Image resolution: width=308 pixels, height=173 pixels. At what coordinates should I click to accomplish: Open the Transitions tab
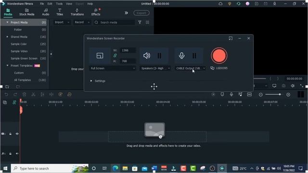[x=77, y=12]
